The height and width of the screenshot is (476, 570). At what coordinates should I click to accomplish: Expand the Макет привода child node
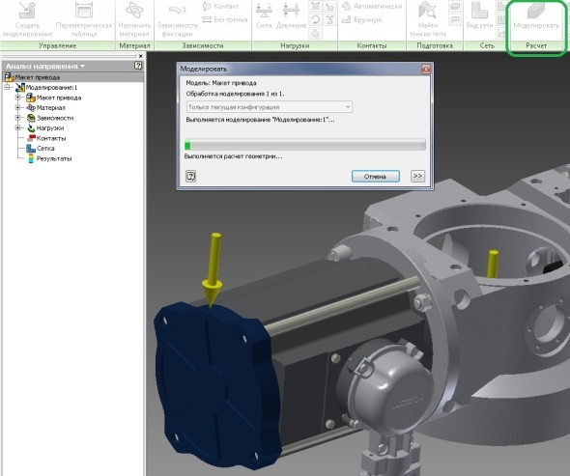[17, 98]
